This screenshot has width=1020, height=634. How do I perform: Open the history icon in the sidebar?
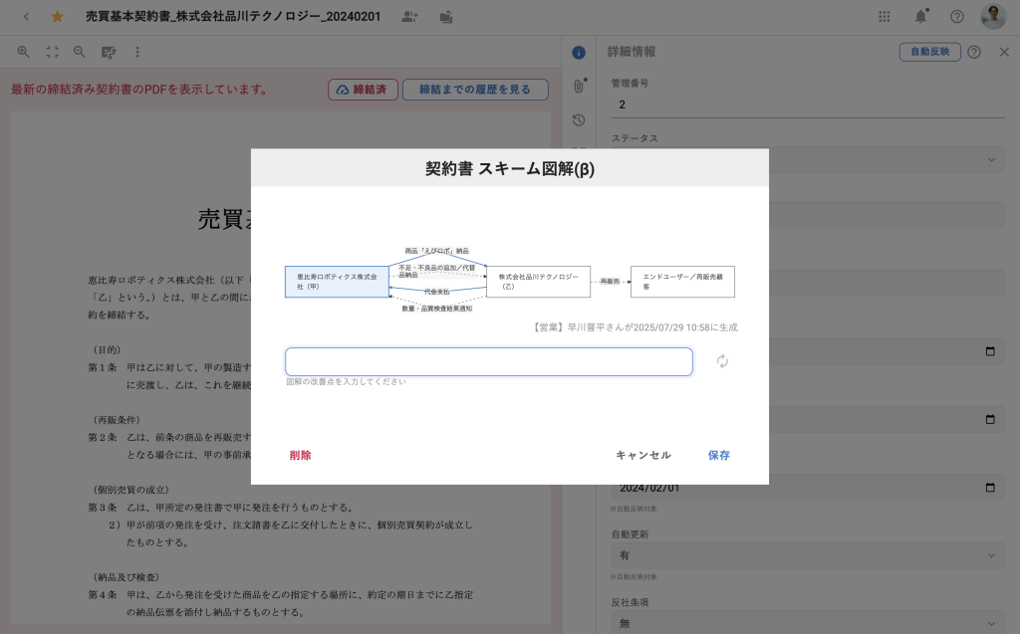(579, 119)
